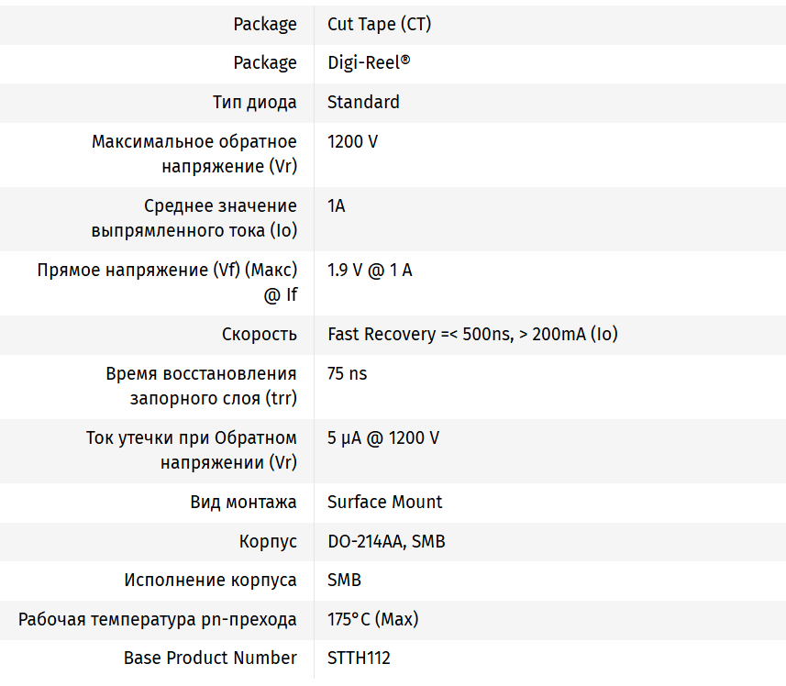Select the 'Surface Mount' mounting value

tap(384, 503)
